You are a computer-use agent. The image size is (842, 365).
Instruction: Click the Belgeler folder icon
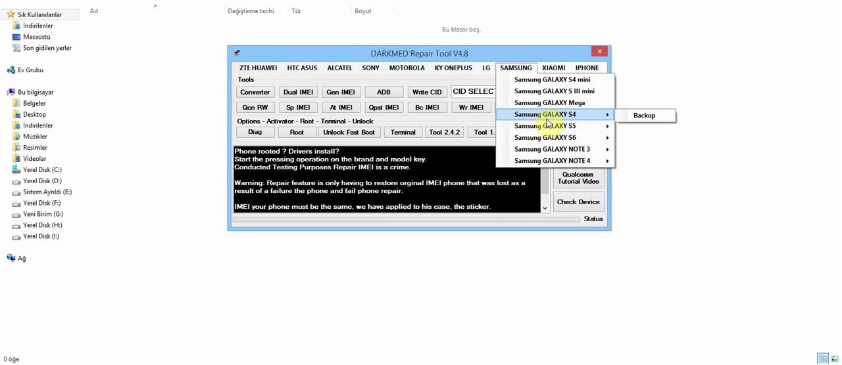(x=17, y=103)
